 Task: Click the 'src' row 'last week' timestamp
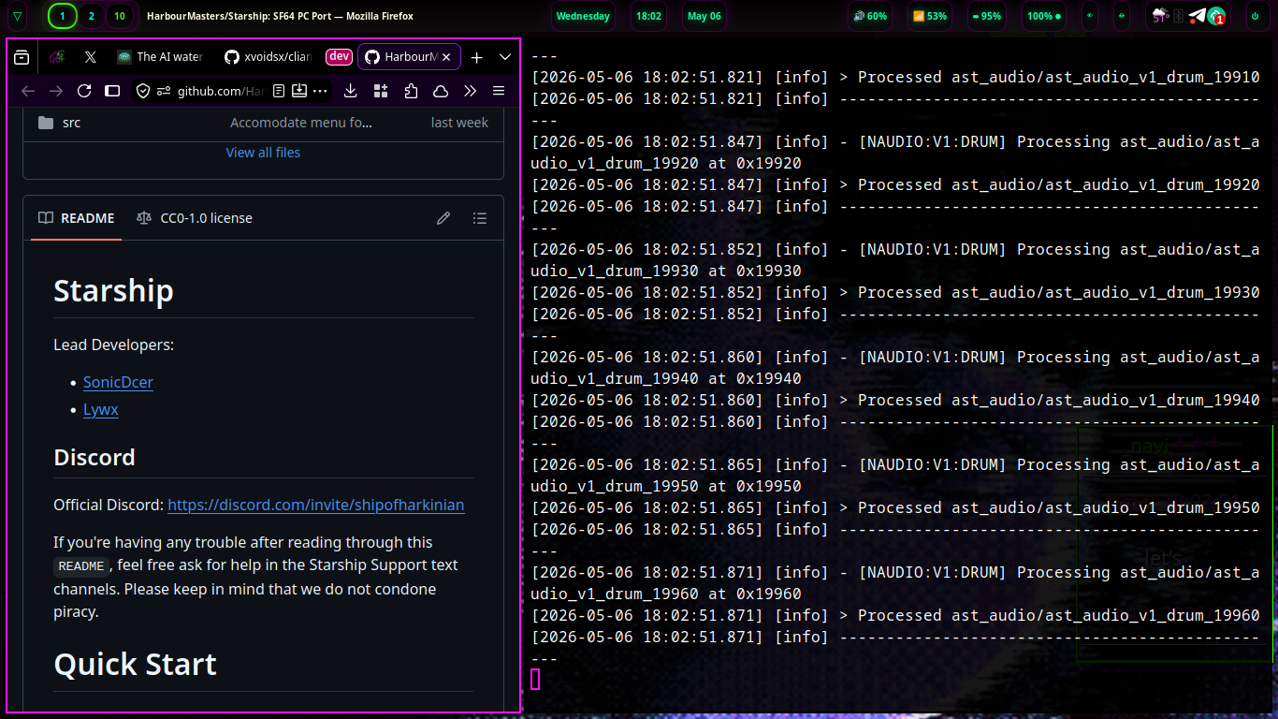[x=459, y=123]
